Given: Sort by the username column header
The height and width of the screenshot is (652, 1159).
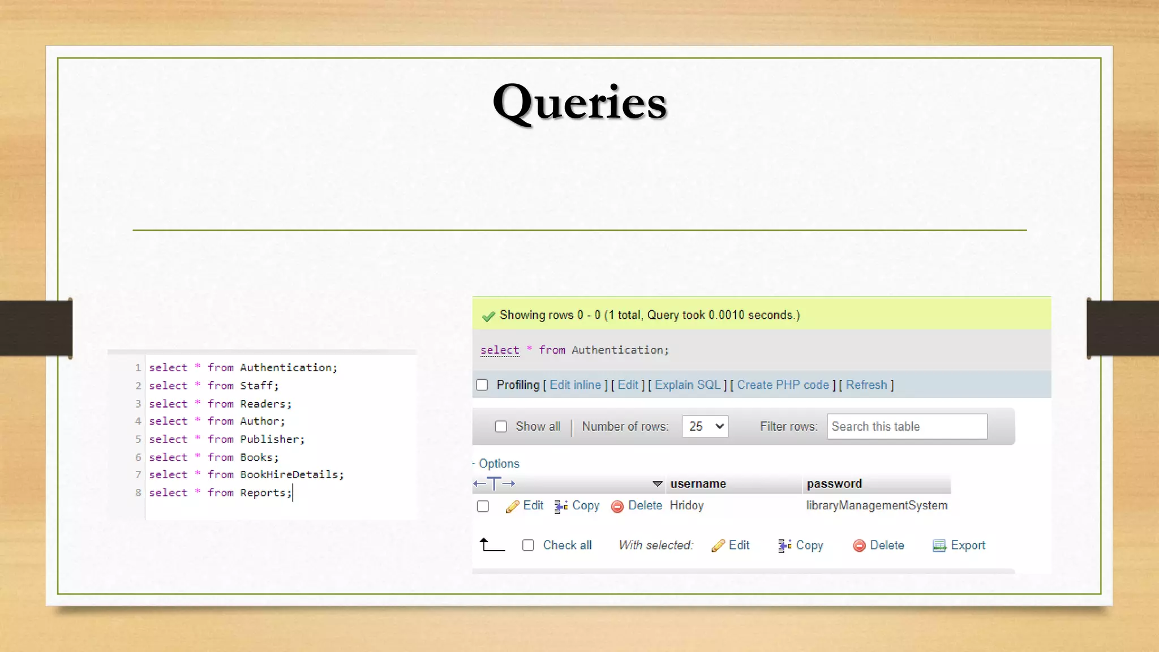Looking at the screenshot, I should tap(698, 484).
